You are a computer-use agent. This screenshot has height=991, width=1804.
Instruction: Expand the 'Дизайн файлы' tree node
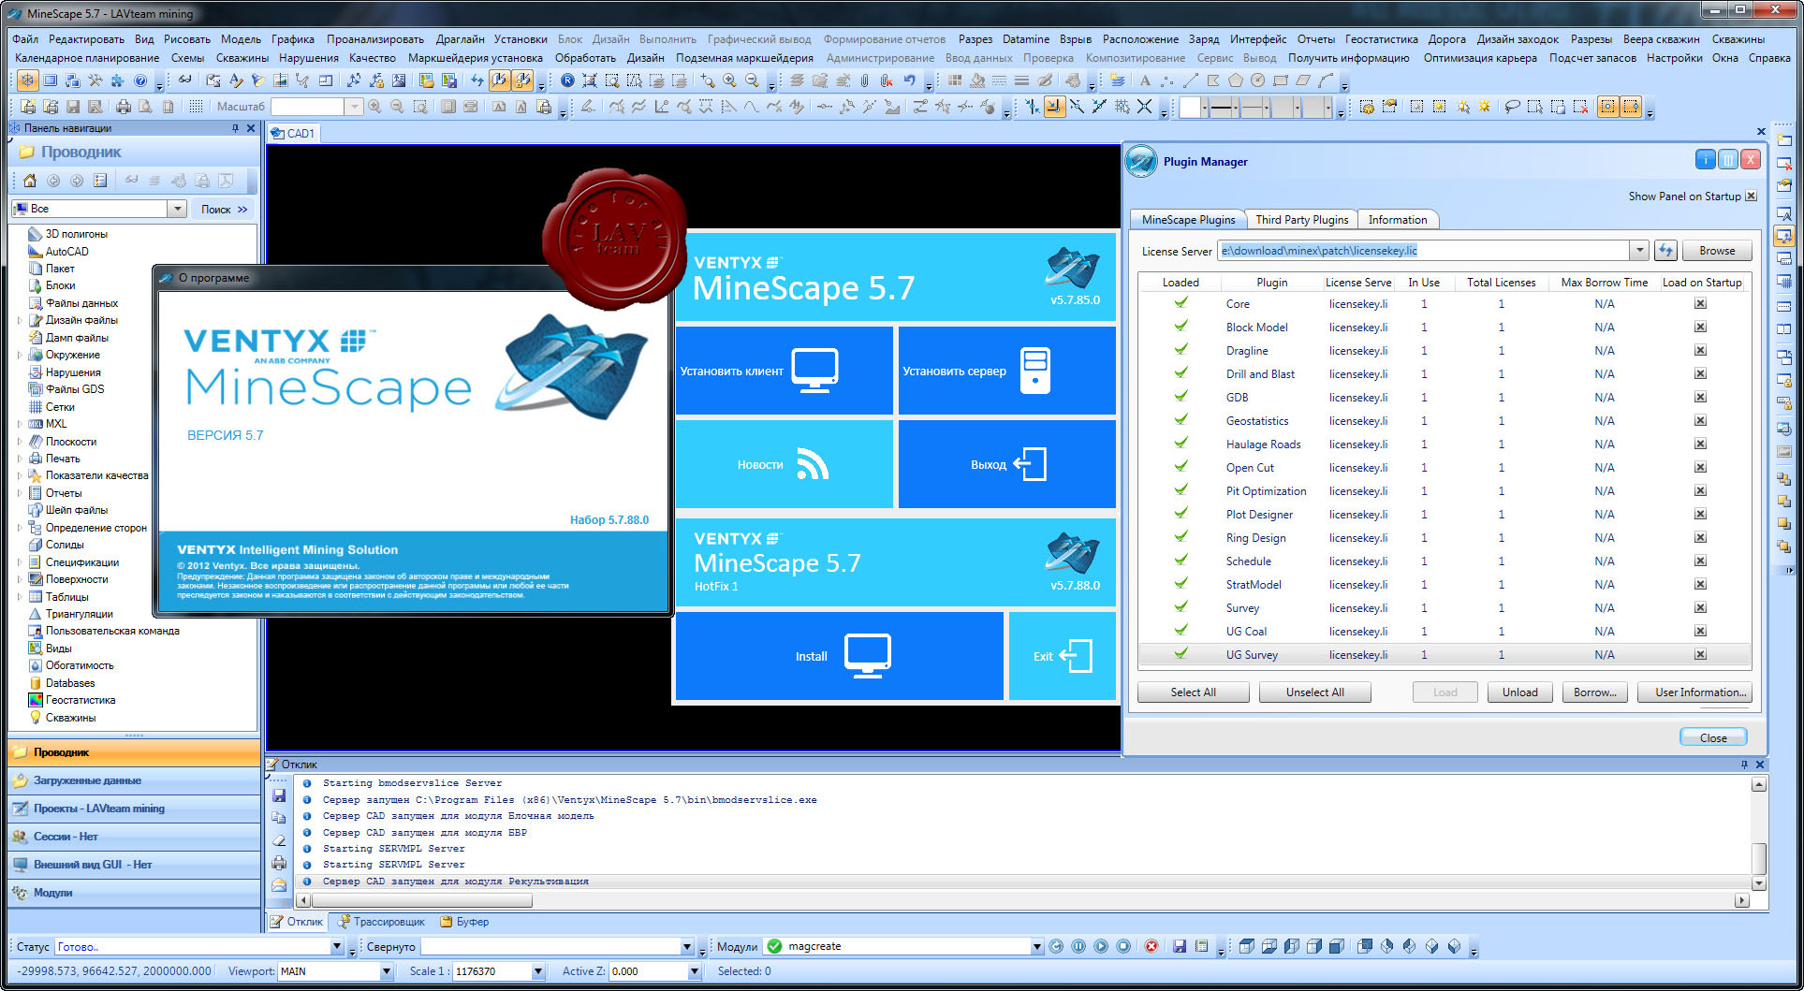20,320
